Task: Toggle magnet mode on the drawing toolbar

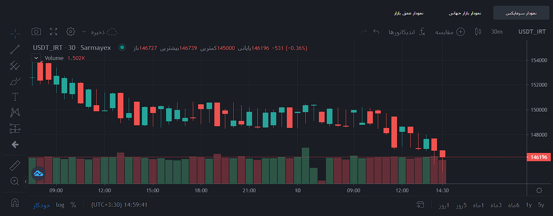Action: (15, 203)
